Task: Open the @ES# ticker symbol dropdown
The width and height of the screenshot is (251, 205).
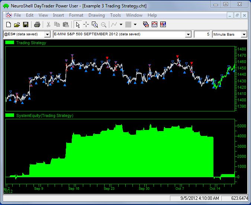Action: coord(47,35)
